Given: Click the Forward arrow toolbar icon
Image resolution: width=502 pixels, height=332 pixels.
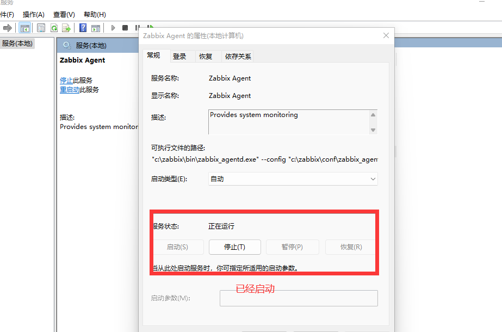Looking at the screenshot, I should pos(8,28).
